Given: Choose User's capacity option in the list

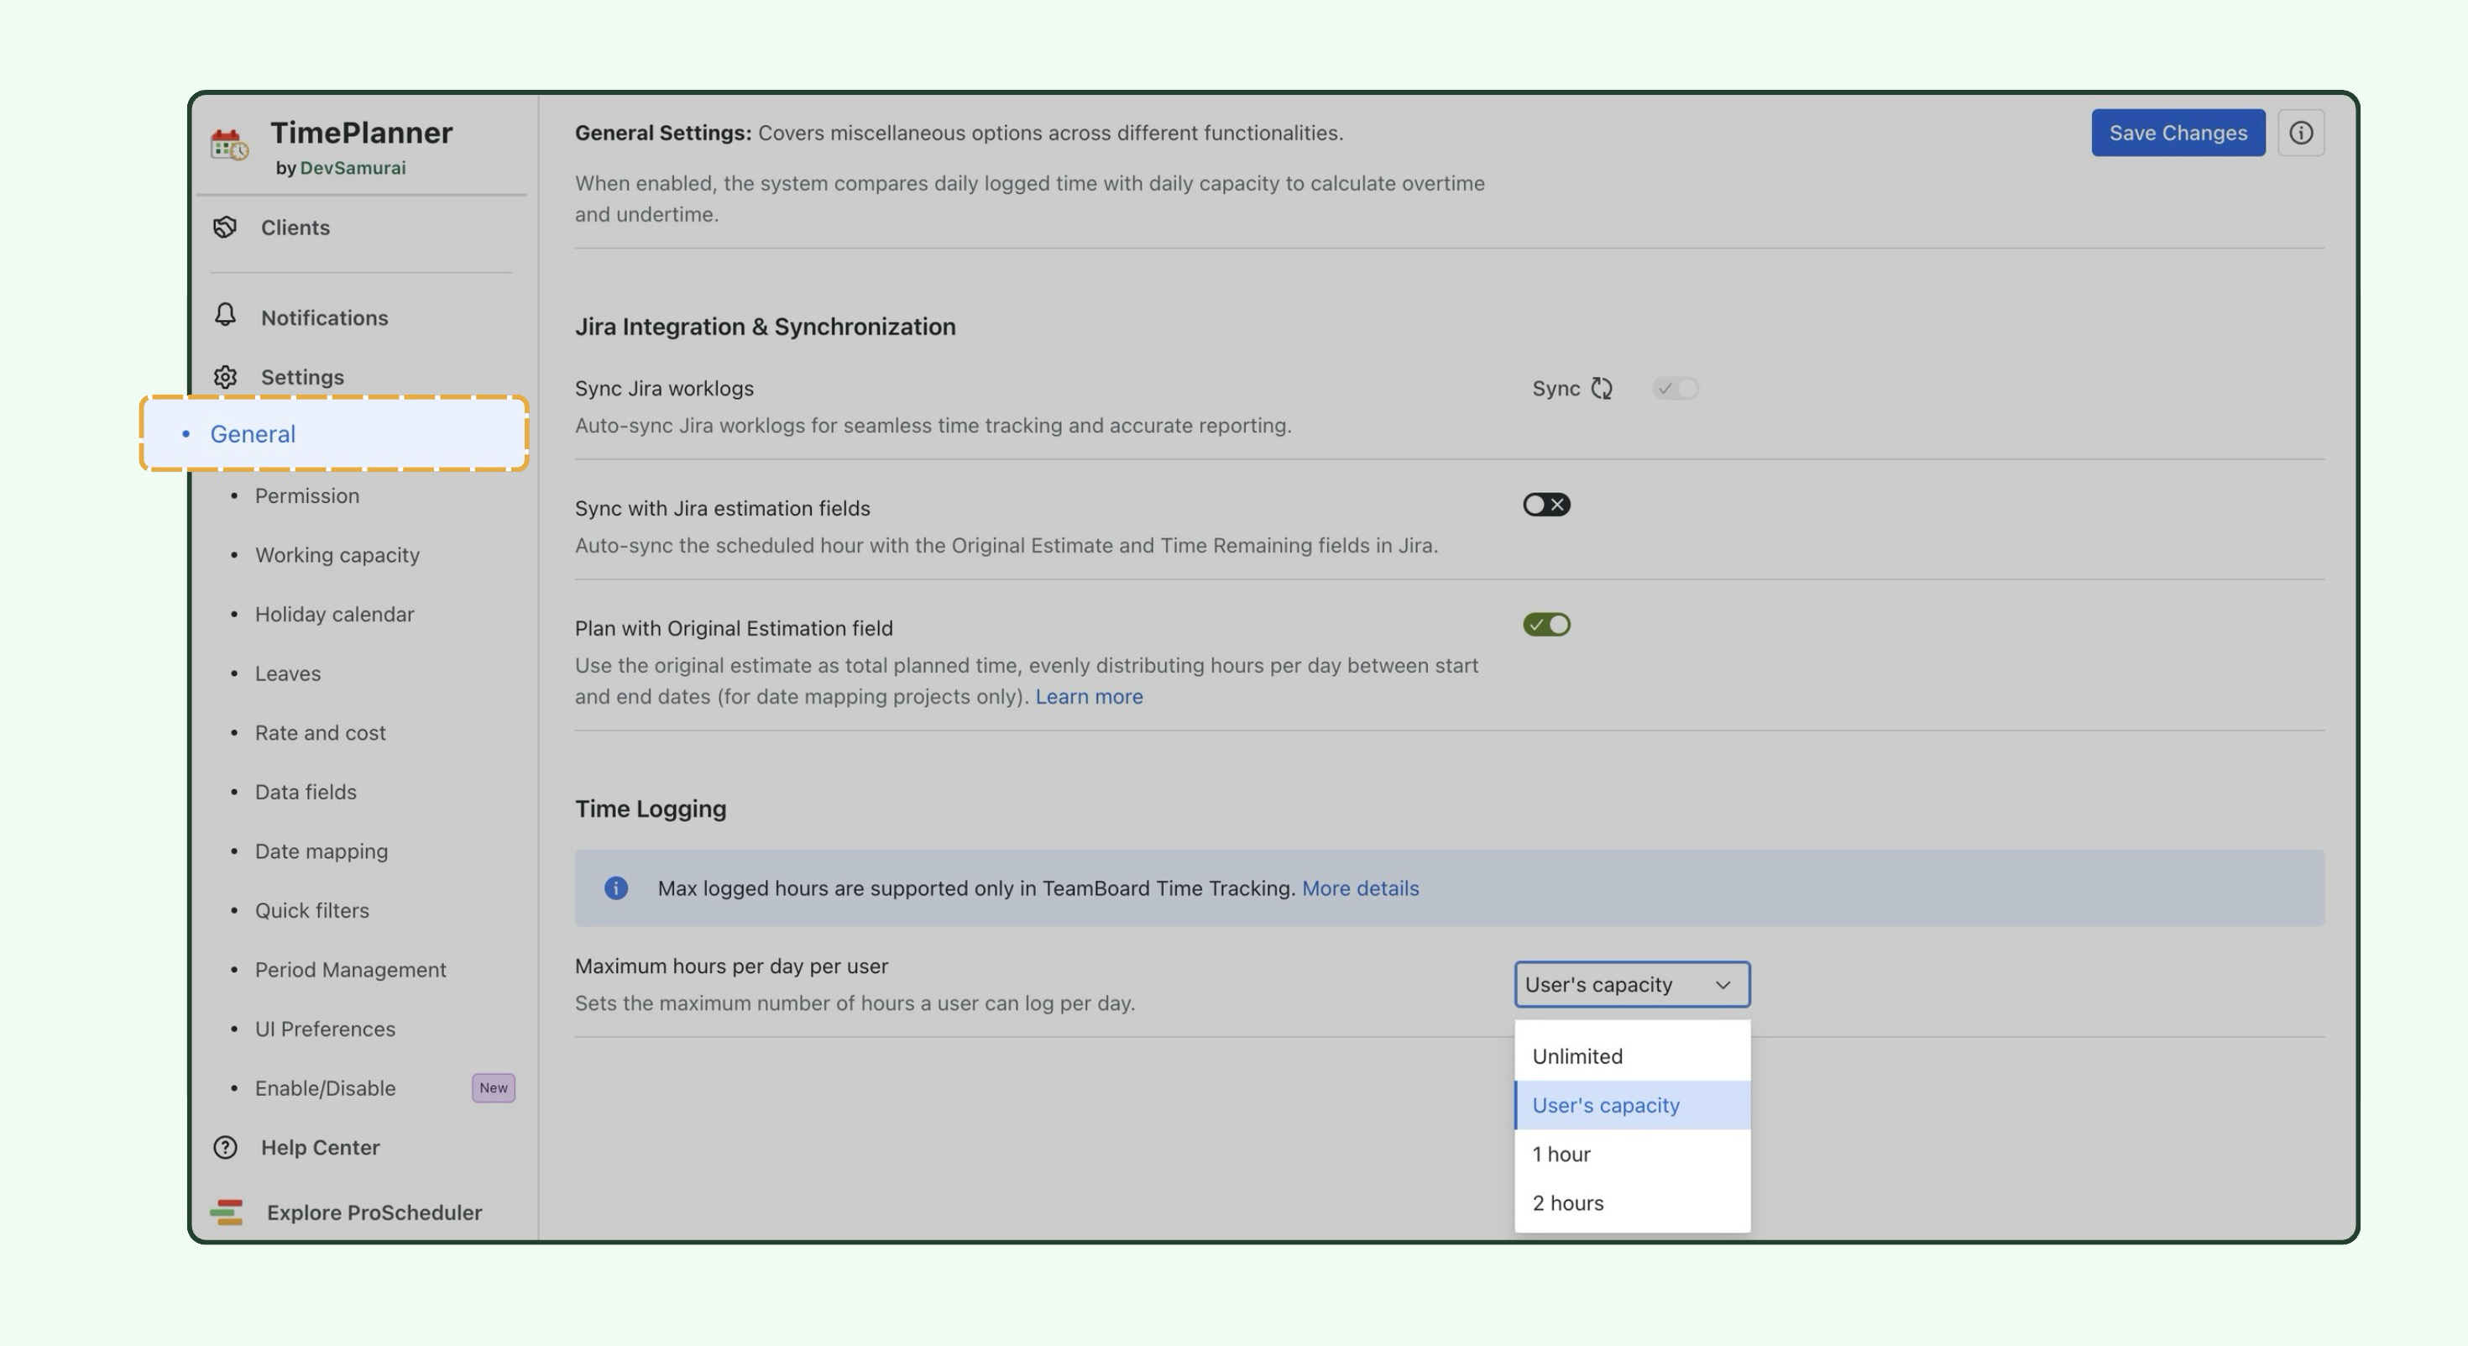Looking at the screenshot, I should tap(1632, 1104).
